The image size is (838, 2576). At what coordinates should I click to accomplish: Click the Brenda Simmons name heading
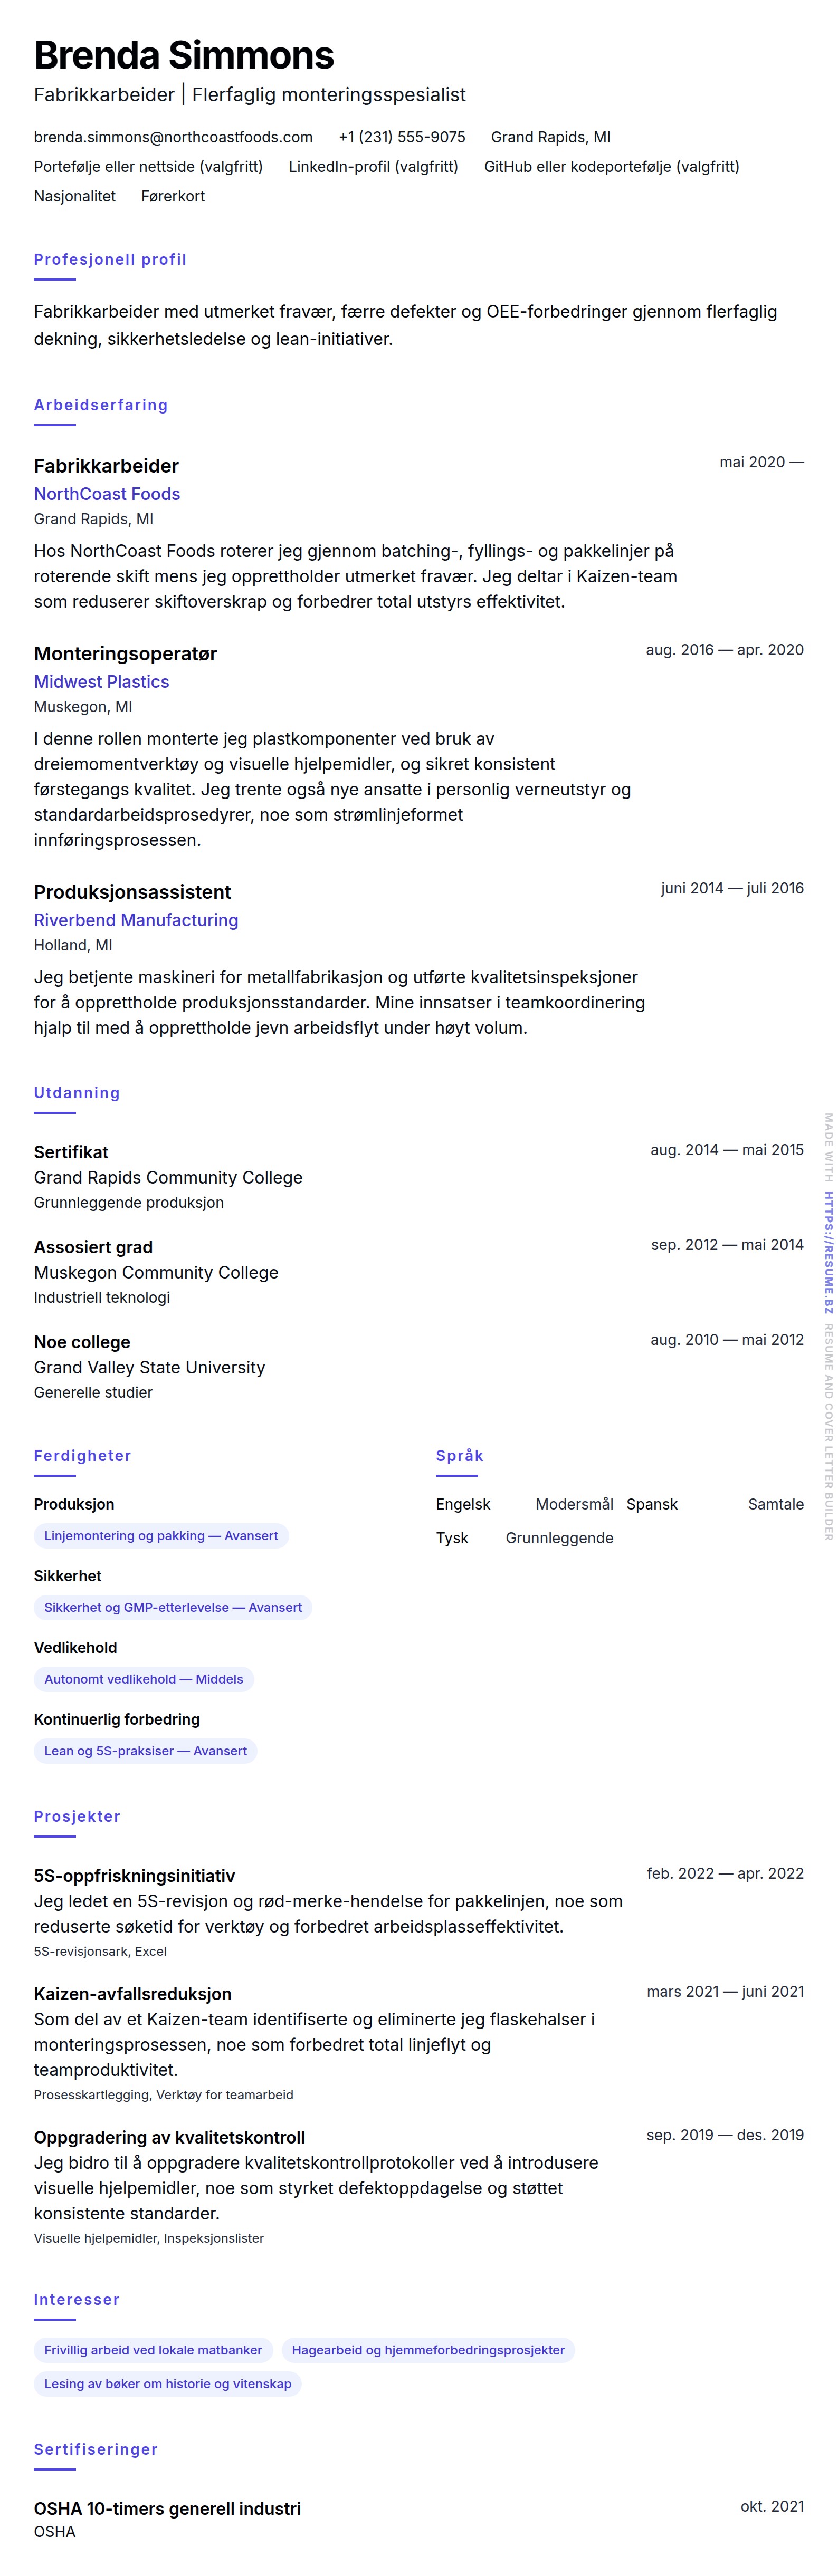point(184,56)
